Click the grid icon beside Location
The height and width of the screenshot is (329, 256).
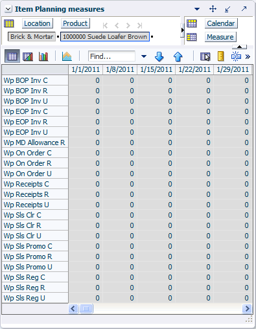tap(9, 23)
